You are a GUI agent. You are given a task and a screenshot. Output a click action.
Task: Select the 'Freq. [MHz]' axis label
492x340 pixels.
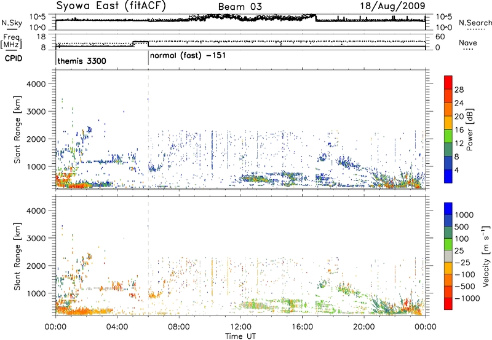11,41
